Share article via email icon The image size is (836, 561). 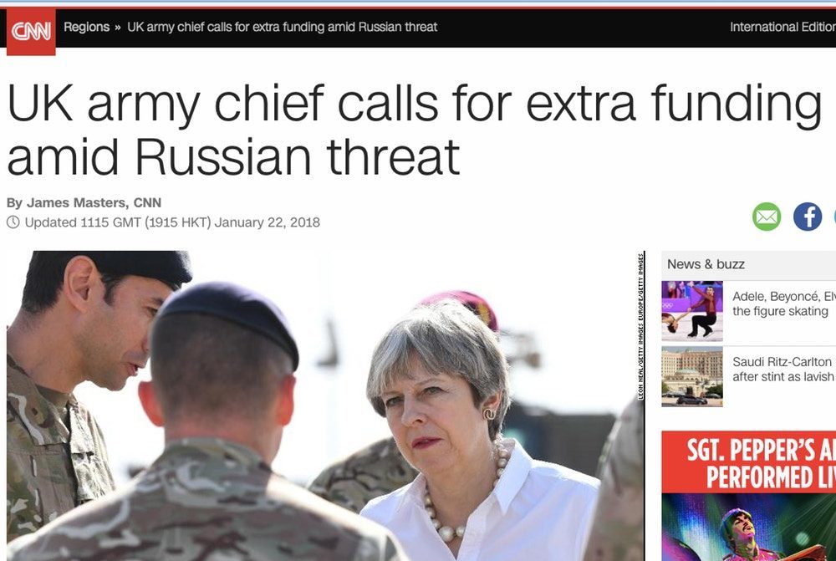pos(767,217)
